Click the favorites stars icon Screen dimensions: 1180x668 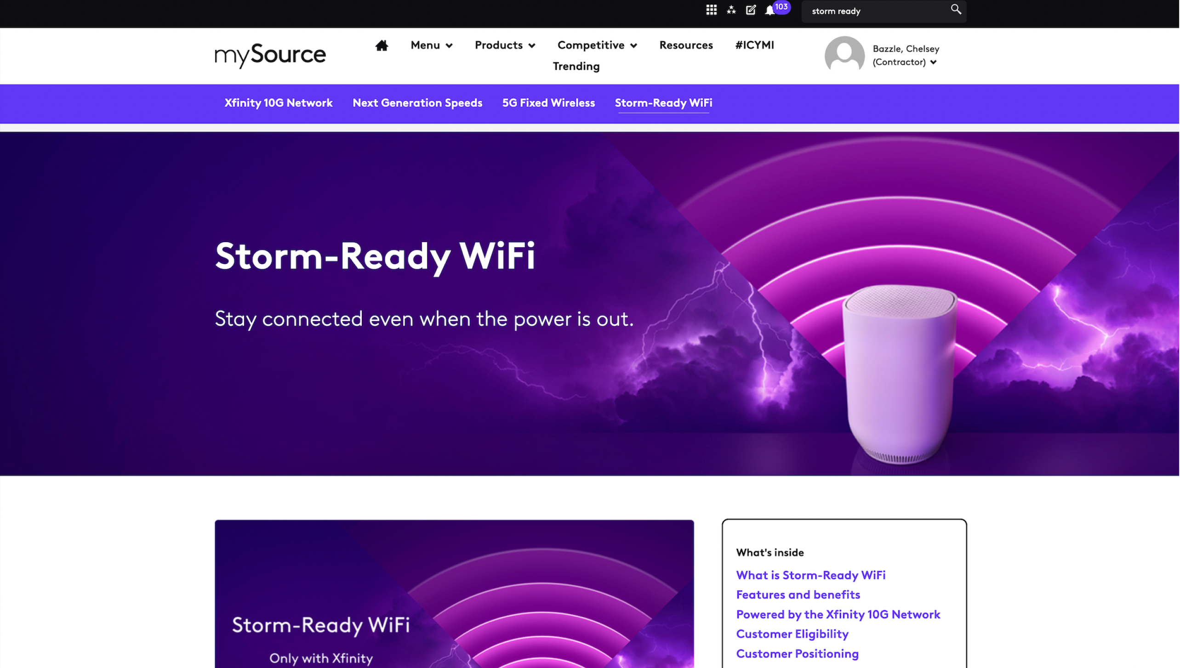pyautogui.click(x=731, y=10)
